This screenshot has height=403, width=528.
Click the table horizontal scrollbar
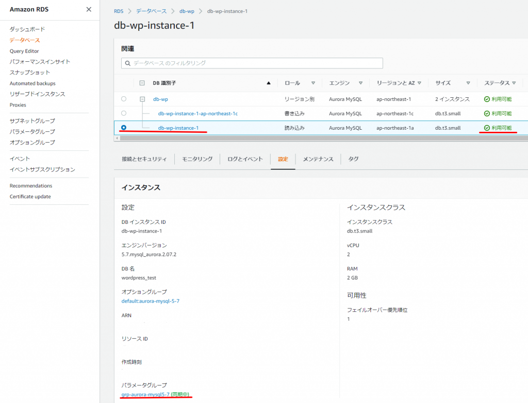point(323,138)
